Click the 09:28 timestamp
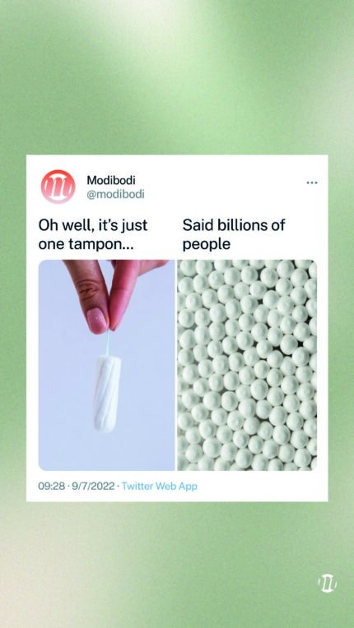 coord(51,487)
